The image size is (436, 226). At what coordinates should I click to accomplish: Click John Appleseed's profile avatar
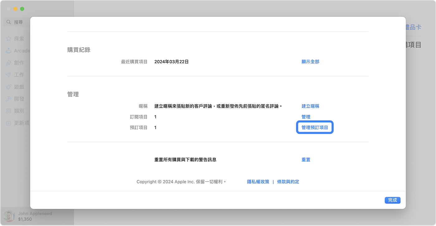tap(9, 216)
